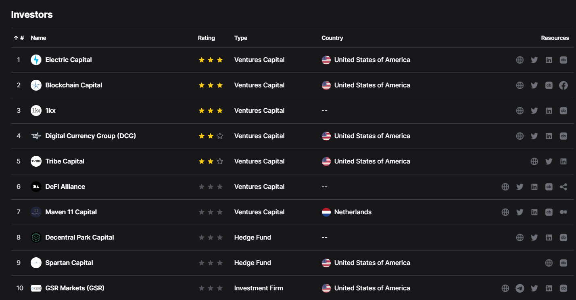
Task: Click Decentral Park Capital's Twitter icon
Action: point(534,238)
